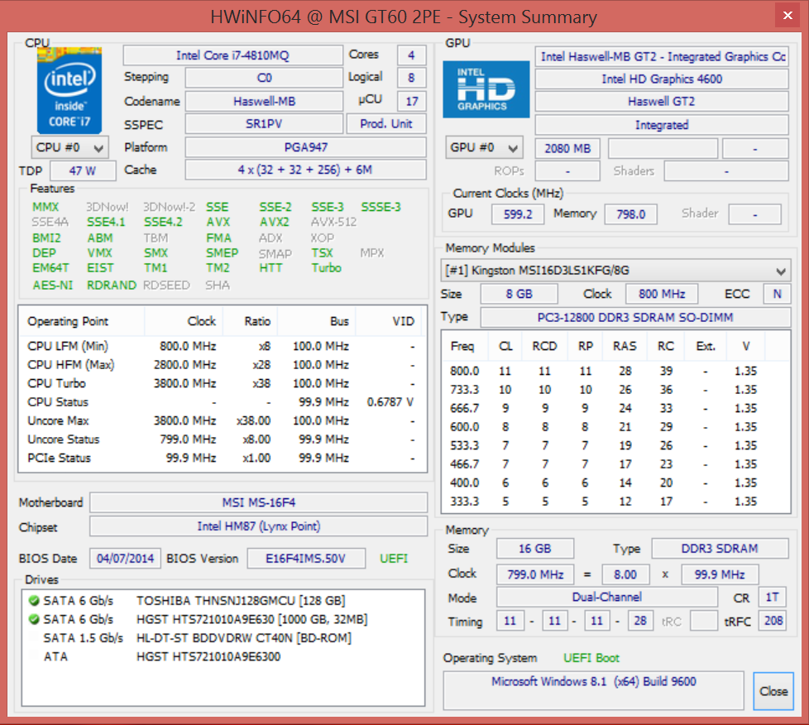
Task: Click the Intel HD Graphics logo
Action: point(486,89)
